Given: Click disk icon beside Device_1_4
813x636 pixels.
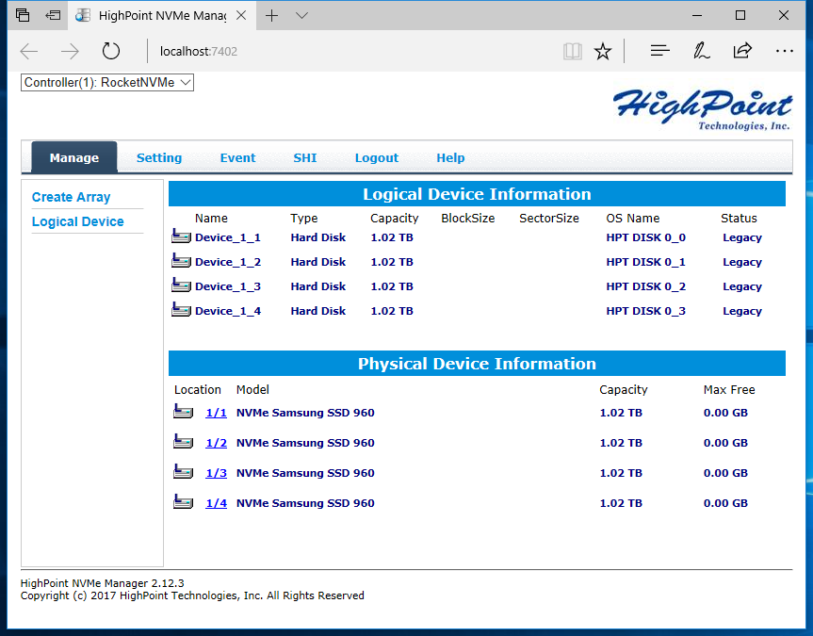Looking at the screenshot, I should (181, 310).
